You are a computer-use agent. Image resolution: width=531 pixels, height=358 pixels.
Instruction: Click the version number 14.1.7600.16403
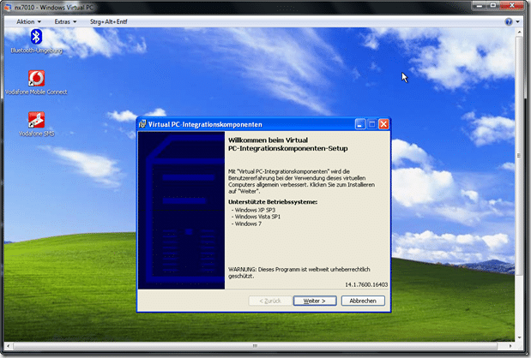tap(366, 284)
